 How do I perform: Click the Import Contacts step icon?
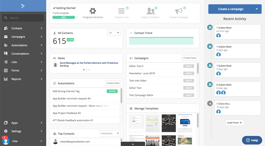point(151,11)
